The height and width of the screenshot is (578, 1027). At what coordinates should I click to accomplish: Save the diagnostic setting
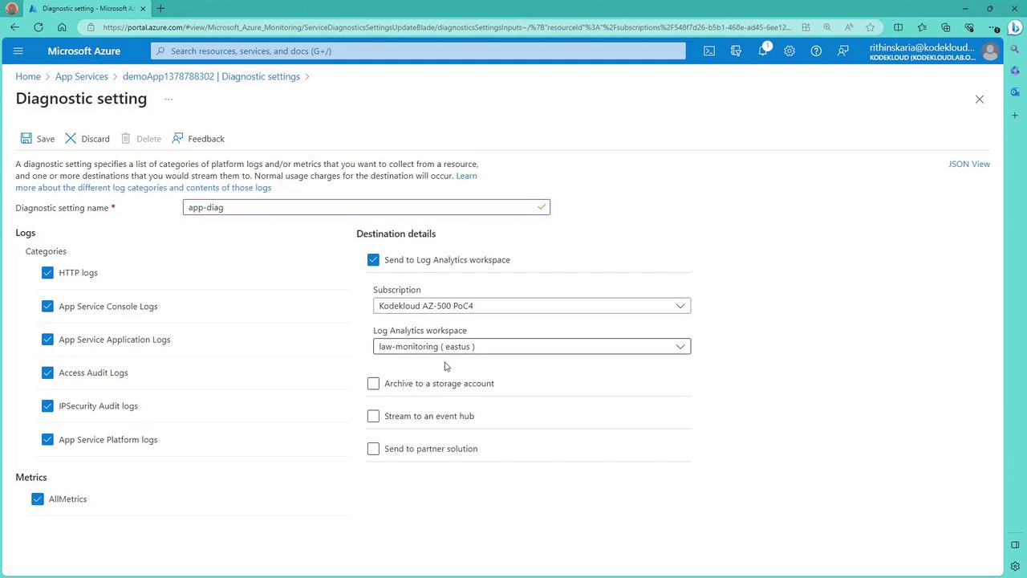pos(38,139)
